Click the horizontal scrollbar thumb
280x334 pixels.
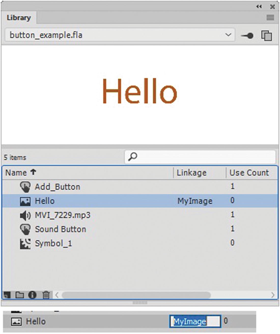point(136,295)
